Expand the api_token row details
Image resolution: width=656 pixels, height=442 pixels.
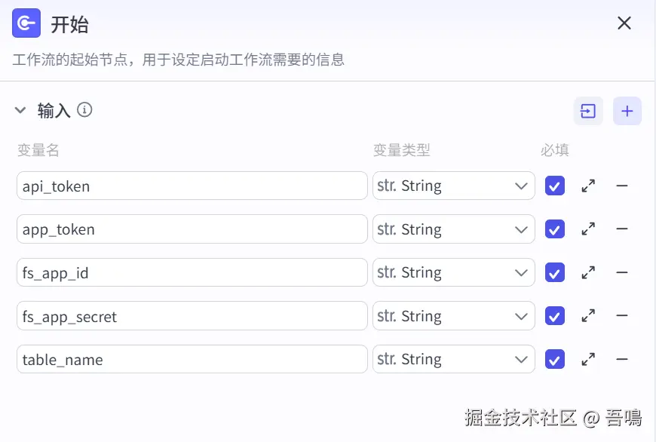click(589, 186)
